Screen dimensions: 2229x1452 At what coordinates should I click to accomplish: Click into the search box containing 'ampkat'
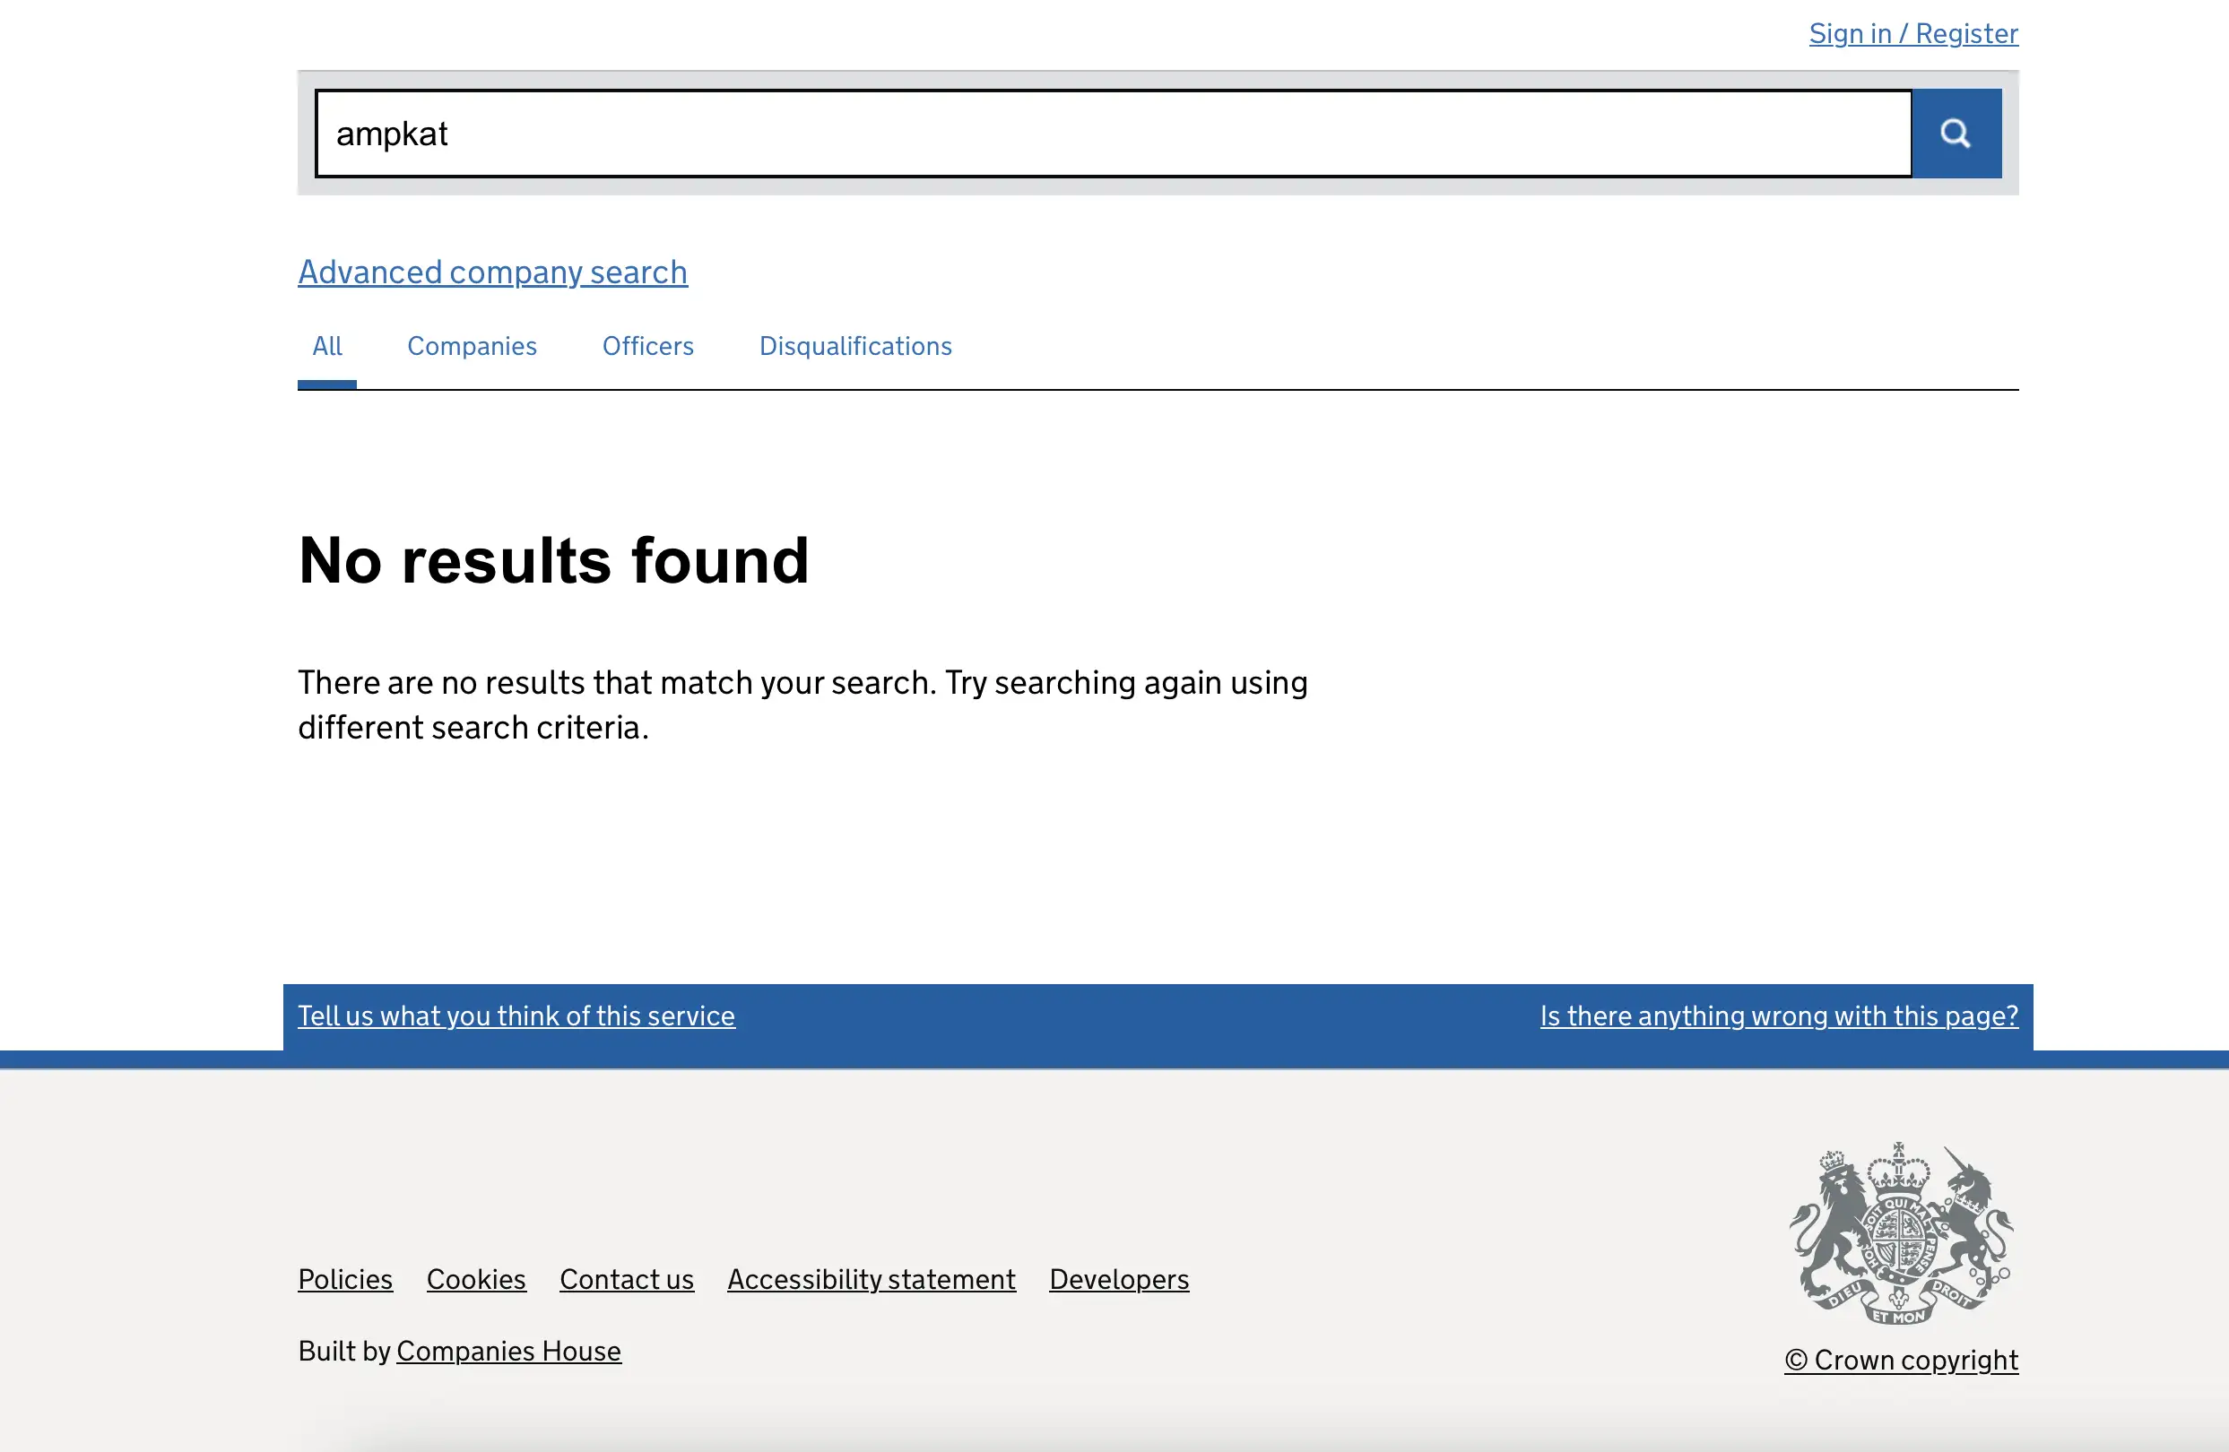(1113, 133)
